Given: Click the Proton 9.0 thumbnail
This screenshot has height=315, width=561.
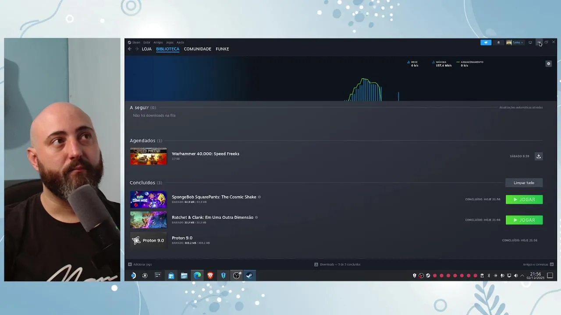Looking at the screenshot, I should tap(149, 240).
